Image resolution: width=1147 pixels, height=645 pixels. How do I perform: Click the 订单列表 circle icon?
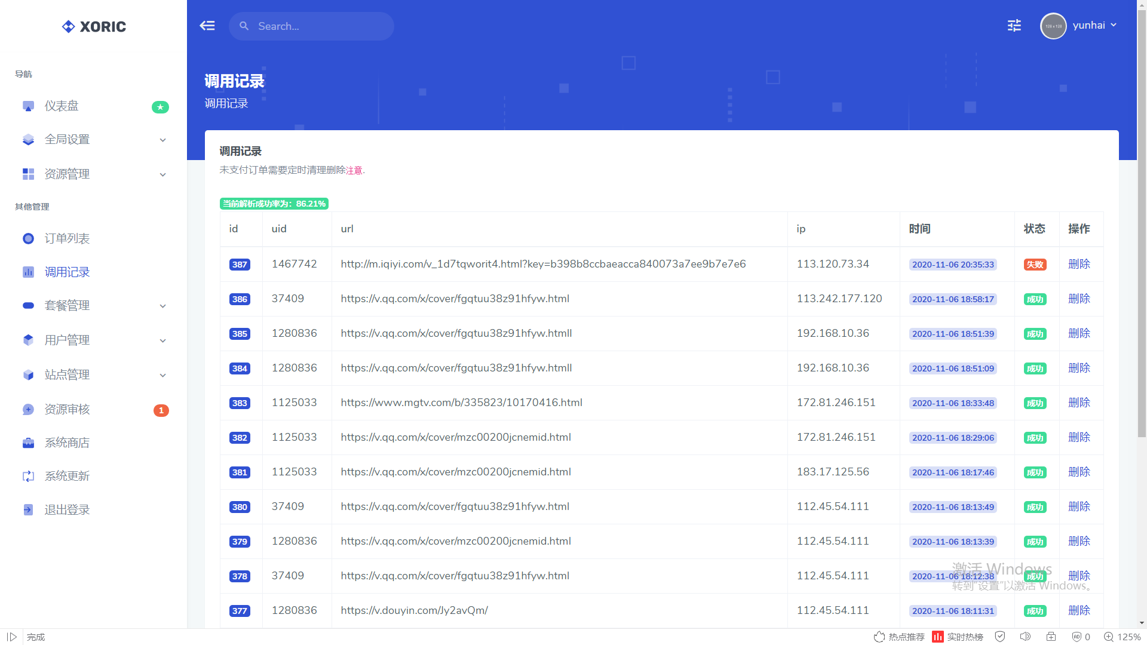[x=28, y=238]
